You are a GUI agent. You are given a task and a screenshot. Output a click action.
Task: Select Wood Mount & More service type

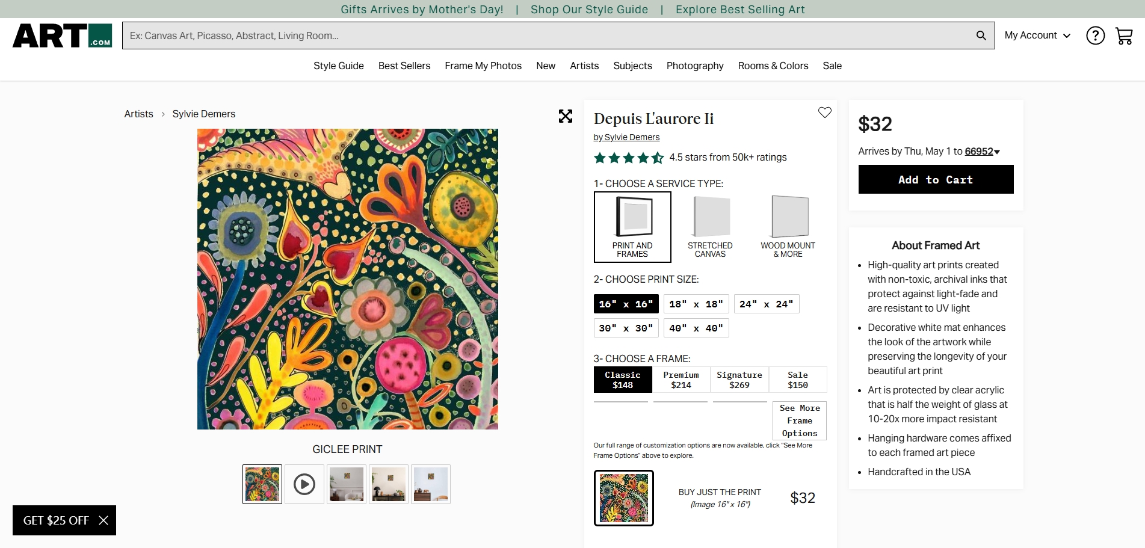tap(788, 227)
